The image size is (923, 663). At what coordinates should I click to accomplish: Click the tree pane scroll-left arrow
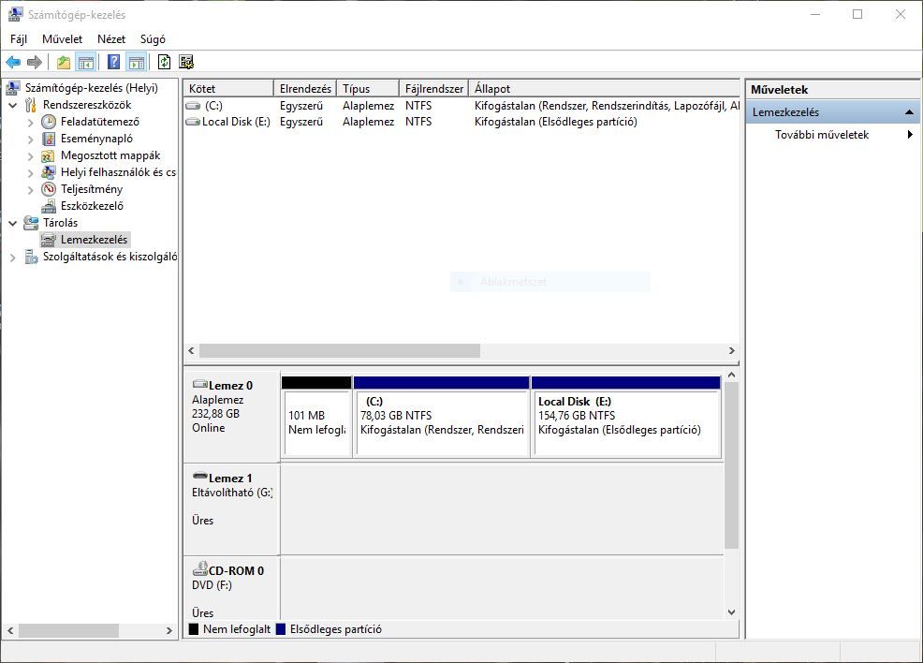10,630
